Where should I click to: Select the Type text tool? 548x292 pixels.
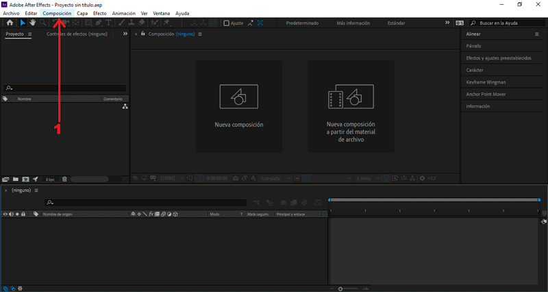[x=108, y=23]
